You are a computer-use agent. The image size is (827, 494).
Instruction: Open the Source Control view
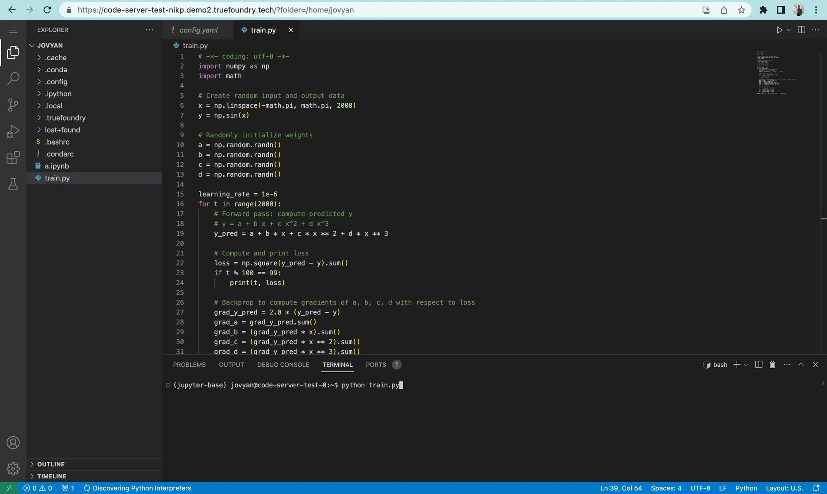click(x=13, y=105)
